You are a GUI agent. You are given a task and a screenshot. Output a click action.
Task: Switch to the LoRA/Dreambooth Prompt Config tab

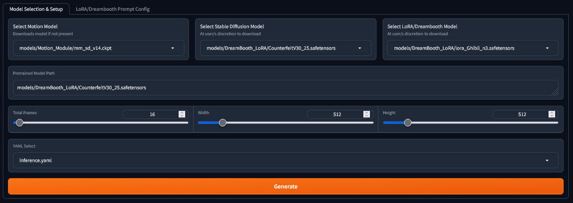coord(113,9)
